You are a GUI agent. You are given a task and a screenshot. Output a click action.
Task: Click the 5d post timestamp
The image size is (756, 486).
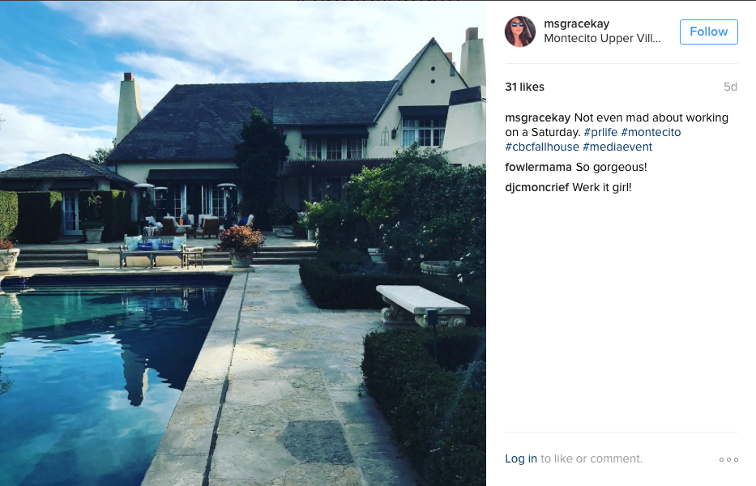(730, 87)
